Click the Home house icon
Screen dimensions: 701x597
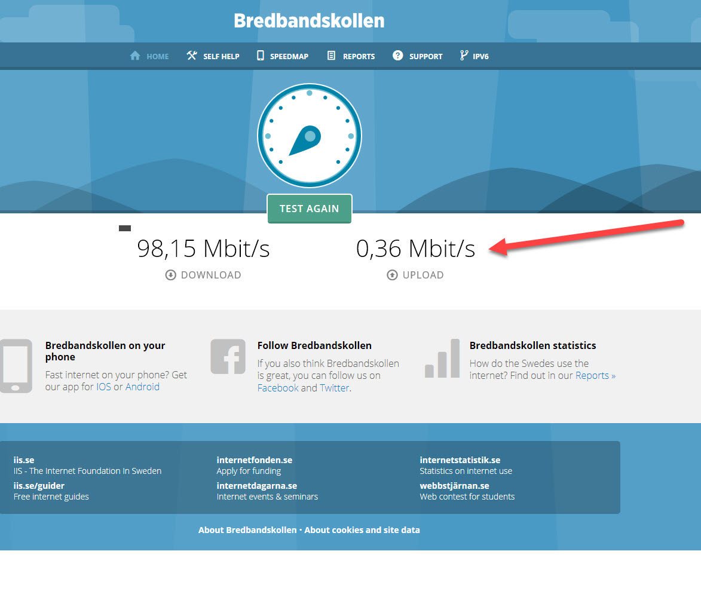click(134, 56)
